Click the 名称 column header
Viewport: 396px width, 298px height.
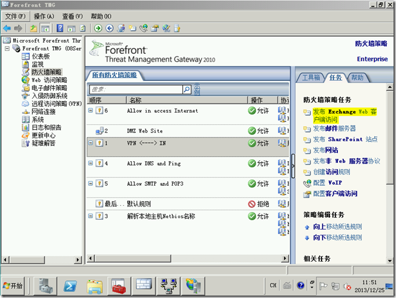coord(187,101)
